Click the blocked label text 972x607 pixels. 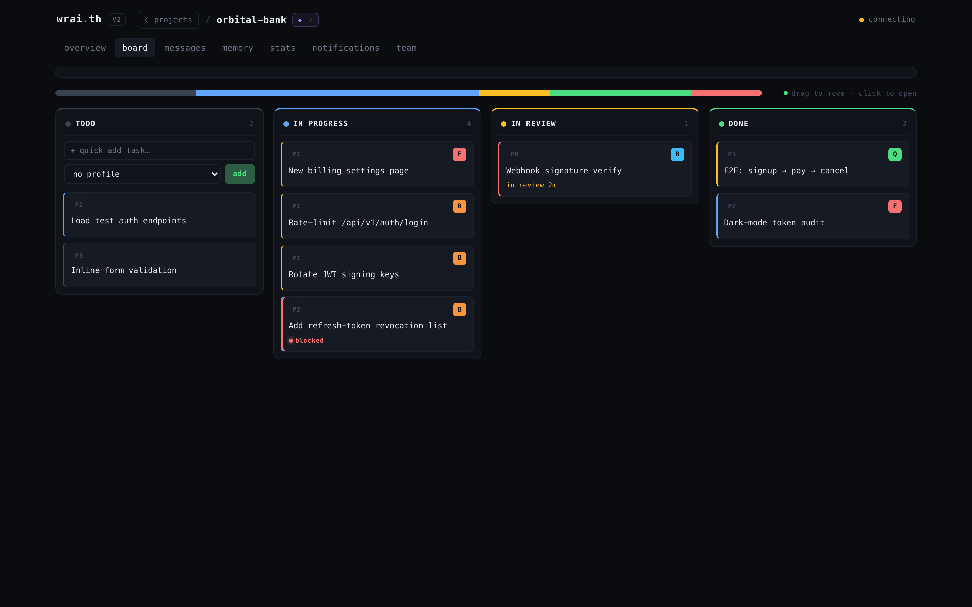tap(309, 341)
